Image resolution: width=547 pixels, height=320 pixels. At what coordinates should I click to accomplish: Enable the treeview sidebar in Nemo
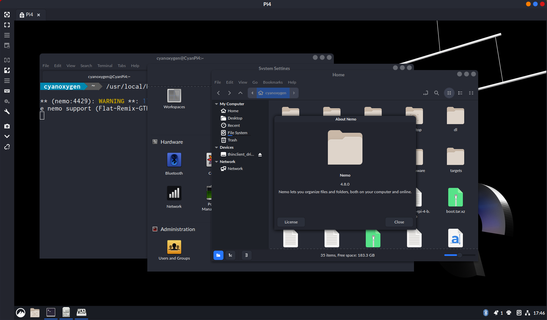[x=230, y=255]
